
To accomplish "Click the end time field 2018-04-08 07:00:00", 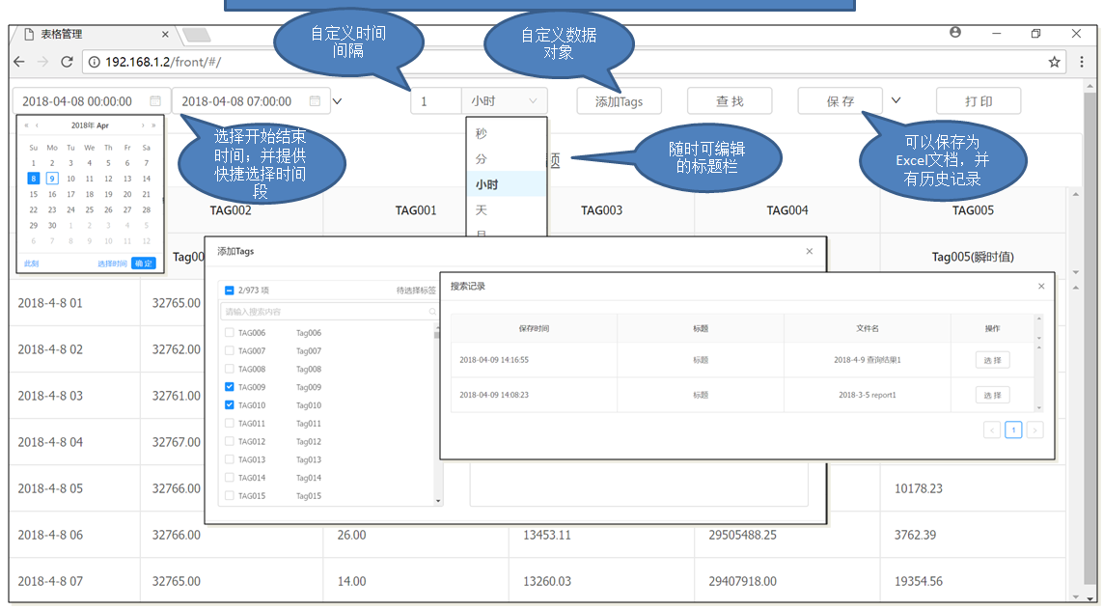I will pyautogui.click(x=251, y=101).
